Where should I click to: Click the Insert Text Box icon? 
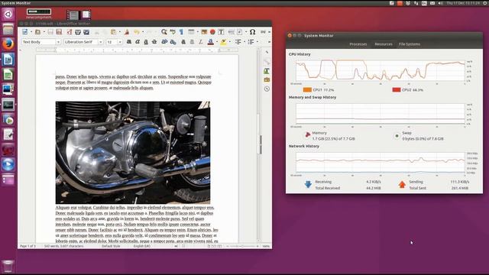221,32
